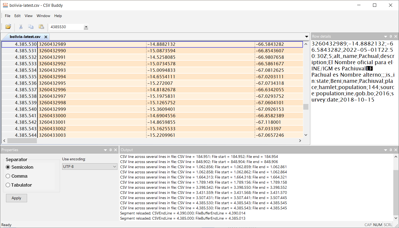Close the Properties panel

pyautogui.click(x=116, y=150)
